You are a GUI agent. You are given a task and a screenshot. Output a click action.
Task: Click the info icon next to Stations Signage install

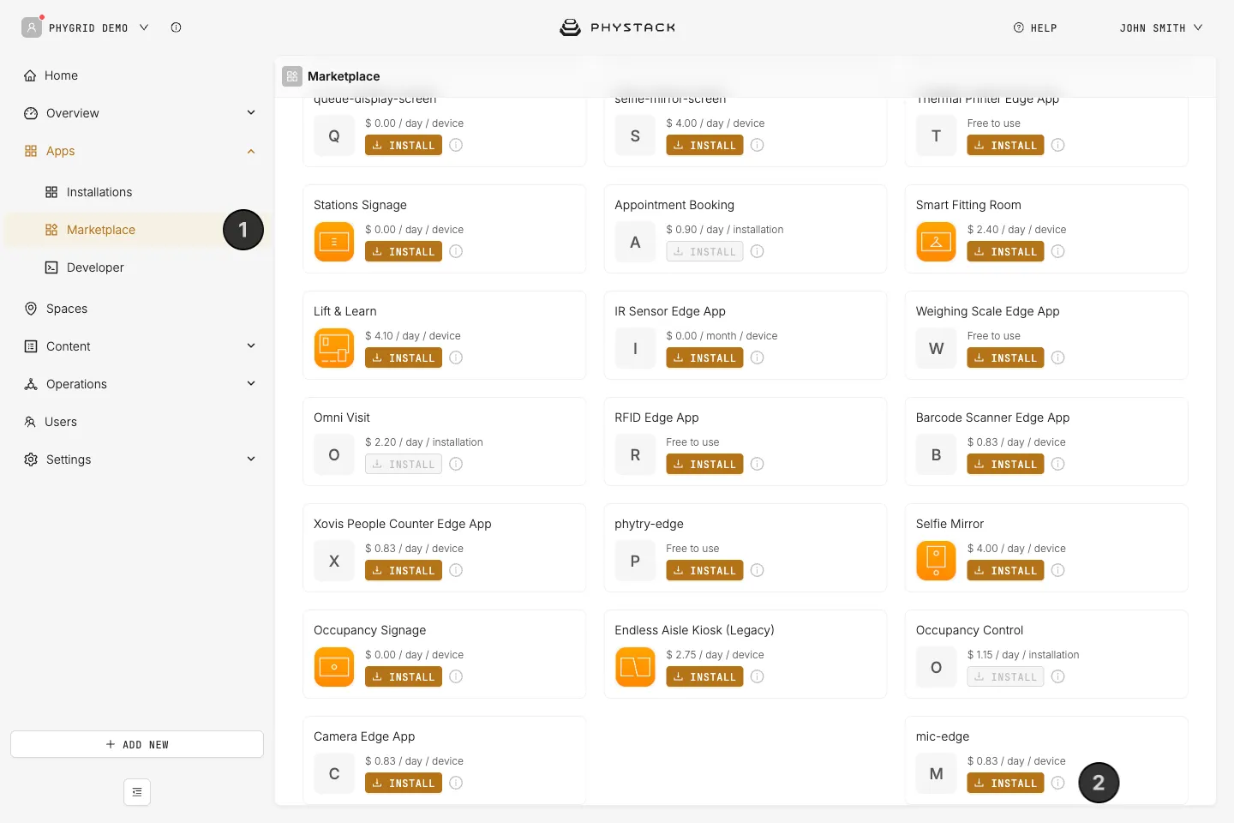tap(456, 251)
